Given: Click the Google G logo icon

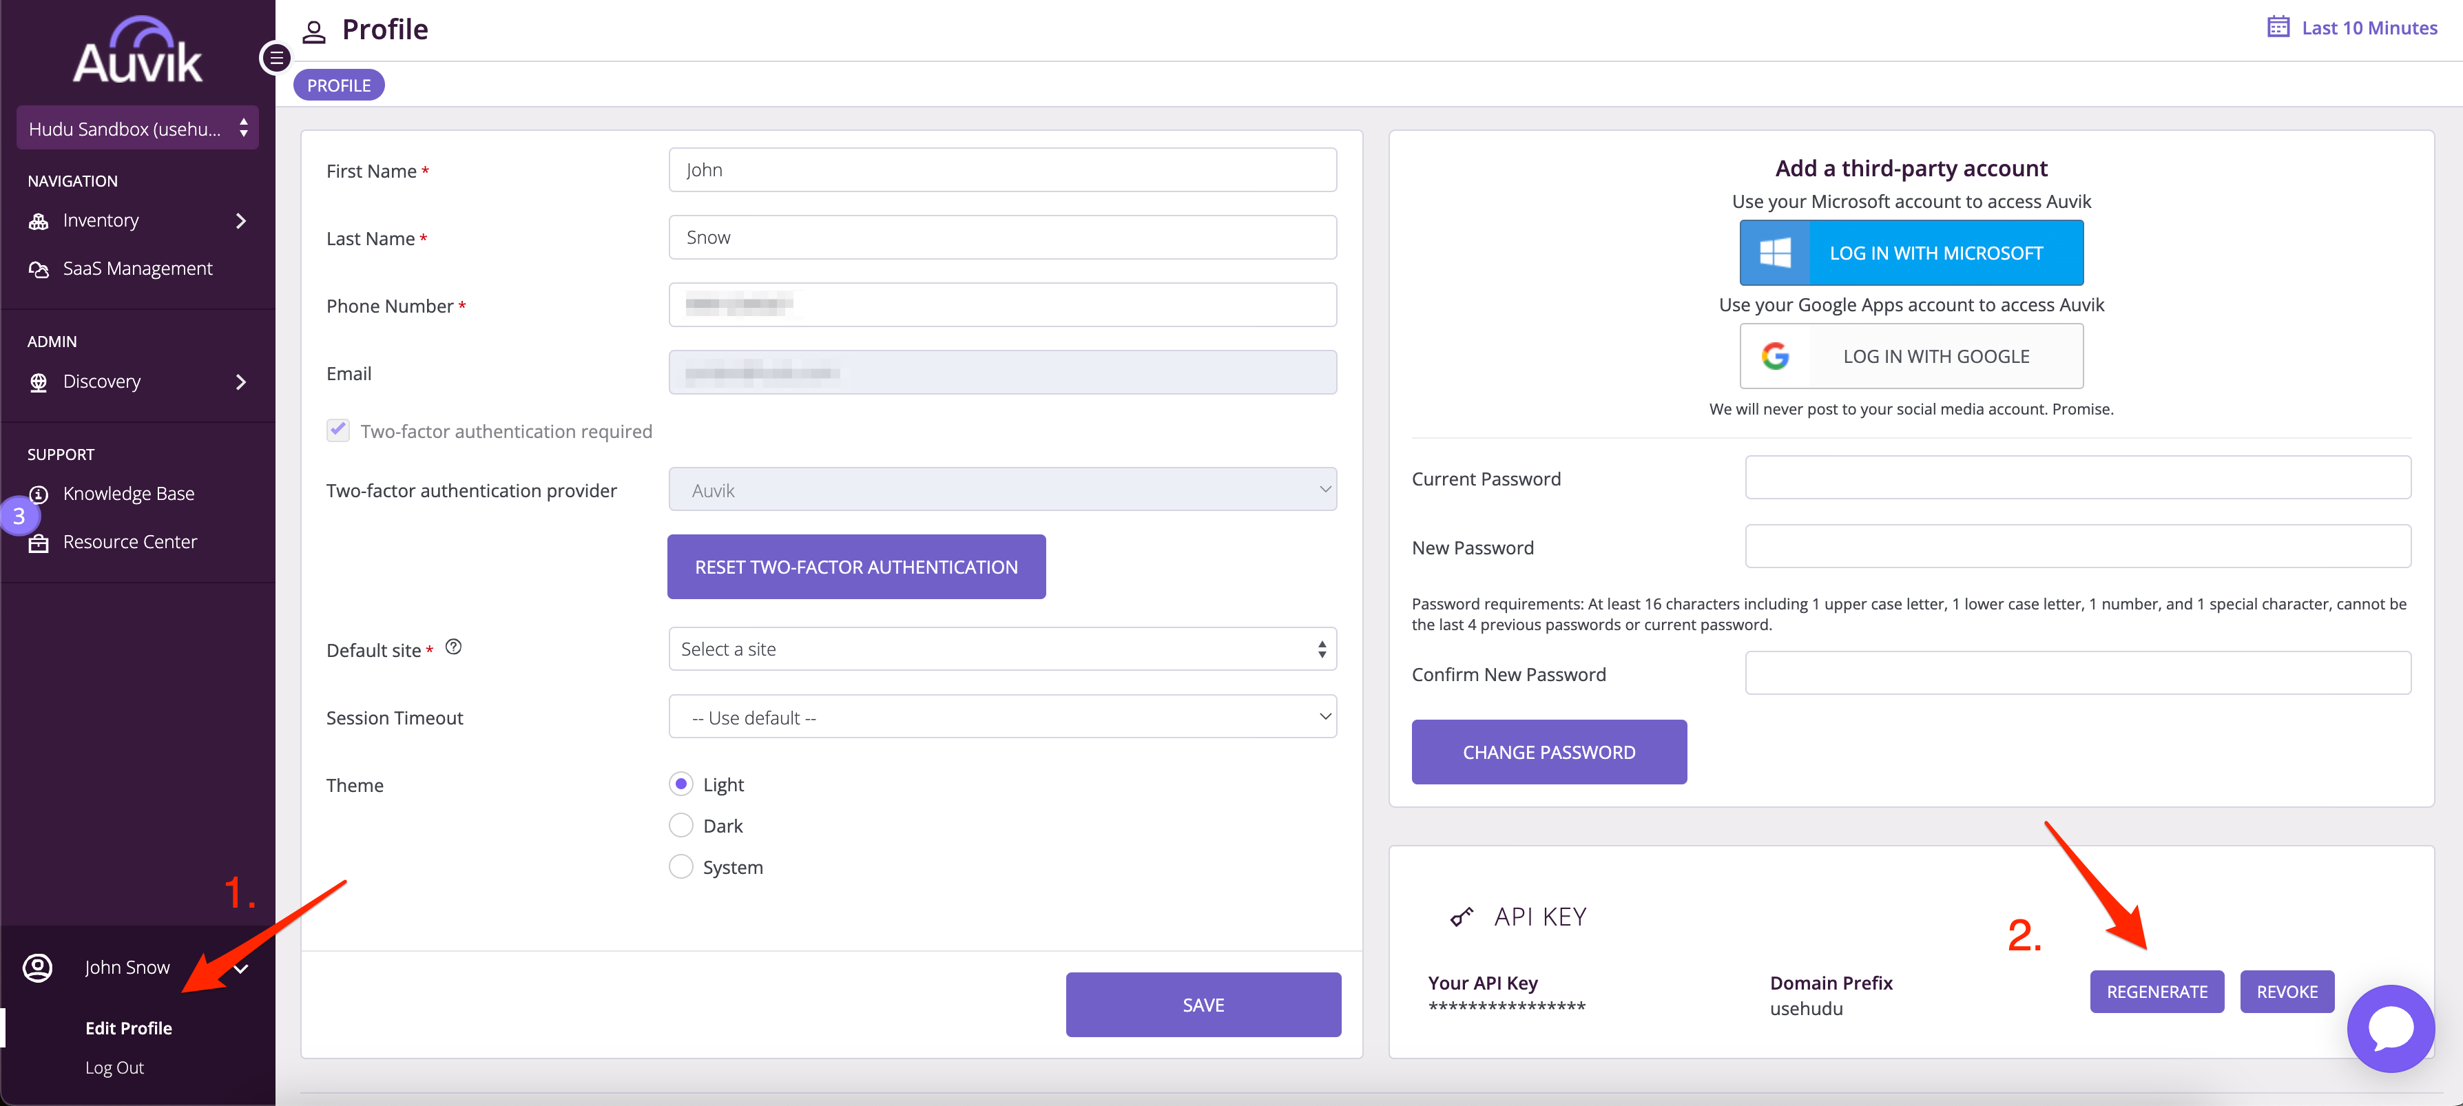Looking at the screenshot, I should coord(1776,357).
